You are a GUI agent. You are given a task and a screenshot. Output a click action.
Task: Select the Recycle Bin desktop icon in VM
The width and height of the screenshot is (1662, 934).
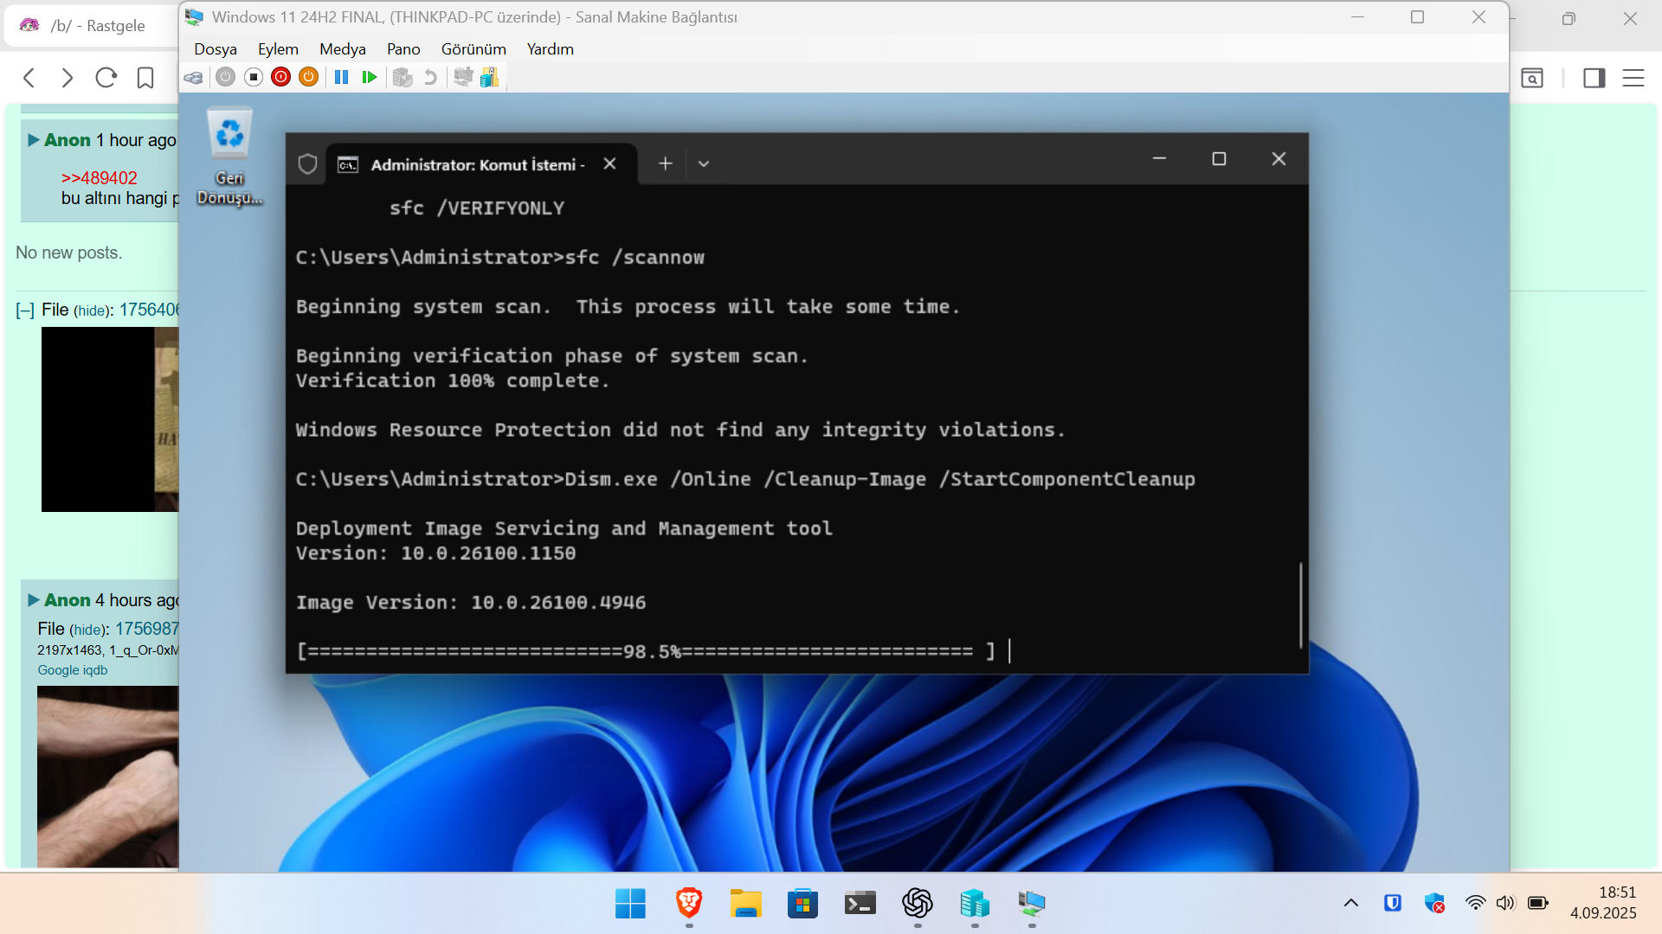click(229, 156)
